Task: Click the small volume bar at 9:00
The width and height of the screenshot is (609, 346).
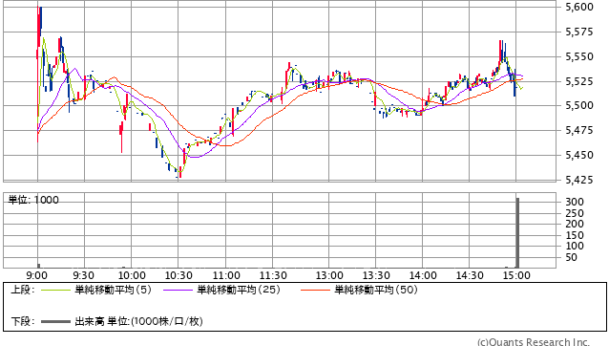Action: click(38, 266)
